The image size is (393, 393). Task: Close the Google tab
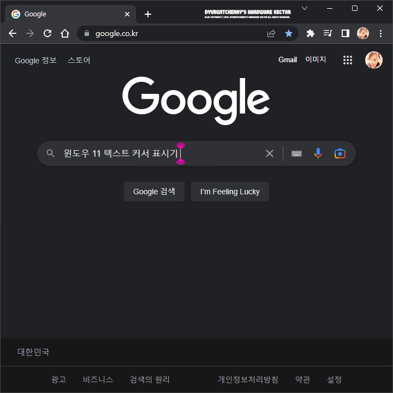click(x=127, y=14)
